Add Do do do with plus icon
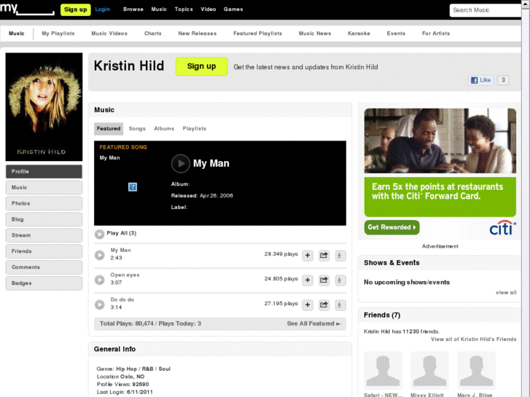The height and width of the screenshot is (397, 530). (308, 304)
